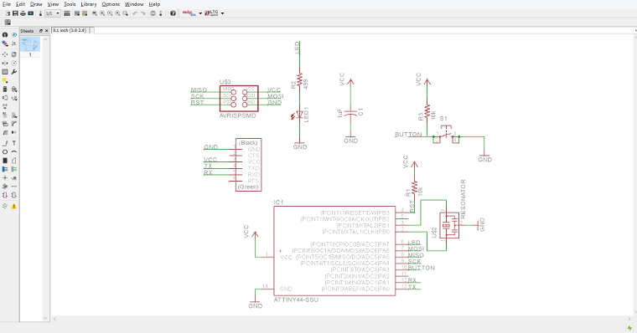Click the MISO label left of AVRISPSMD
Image resolution: width=637 pixels, height=333 pixels.
[199, 90]
